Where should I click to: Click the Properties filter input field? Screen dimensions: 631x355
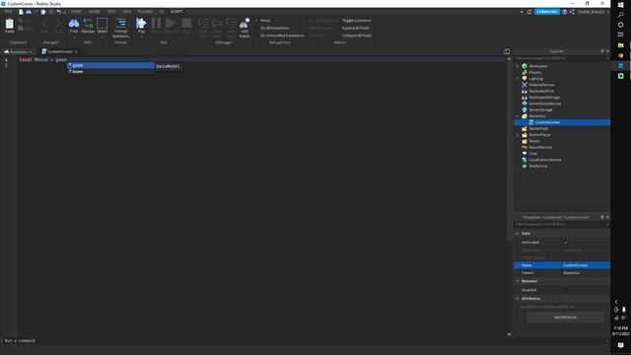click(x=560, y=224)
